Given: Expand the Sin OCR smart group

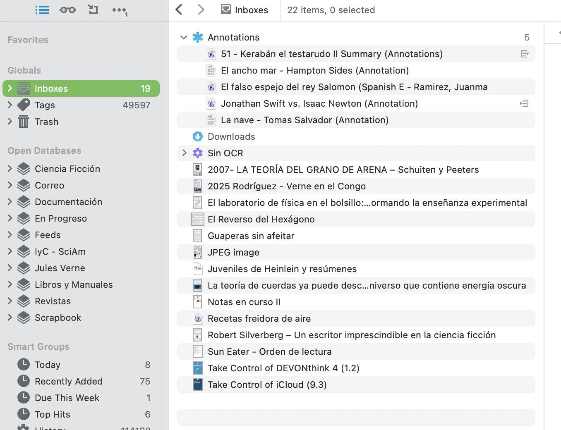Looking at the screenshot, I should pos(185,153).
